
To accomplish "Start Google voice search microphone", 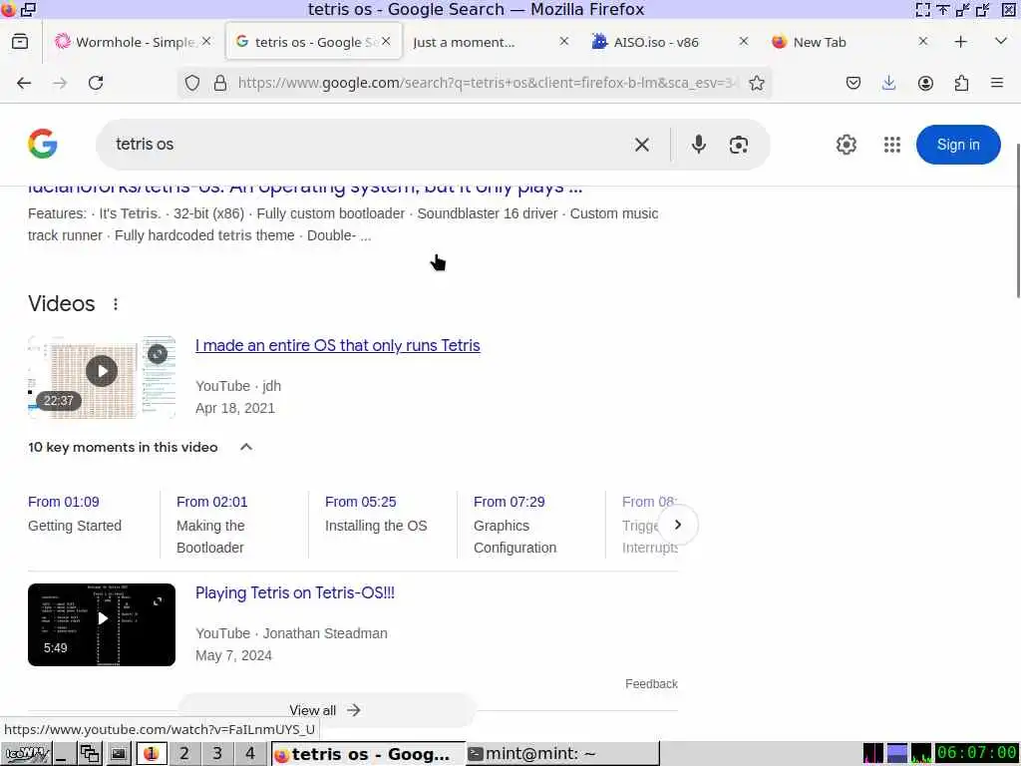I will 699,144.
